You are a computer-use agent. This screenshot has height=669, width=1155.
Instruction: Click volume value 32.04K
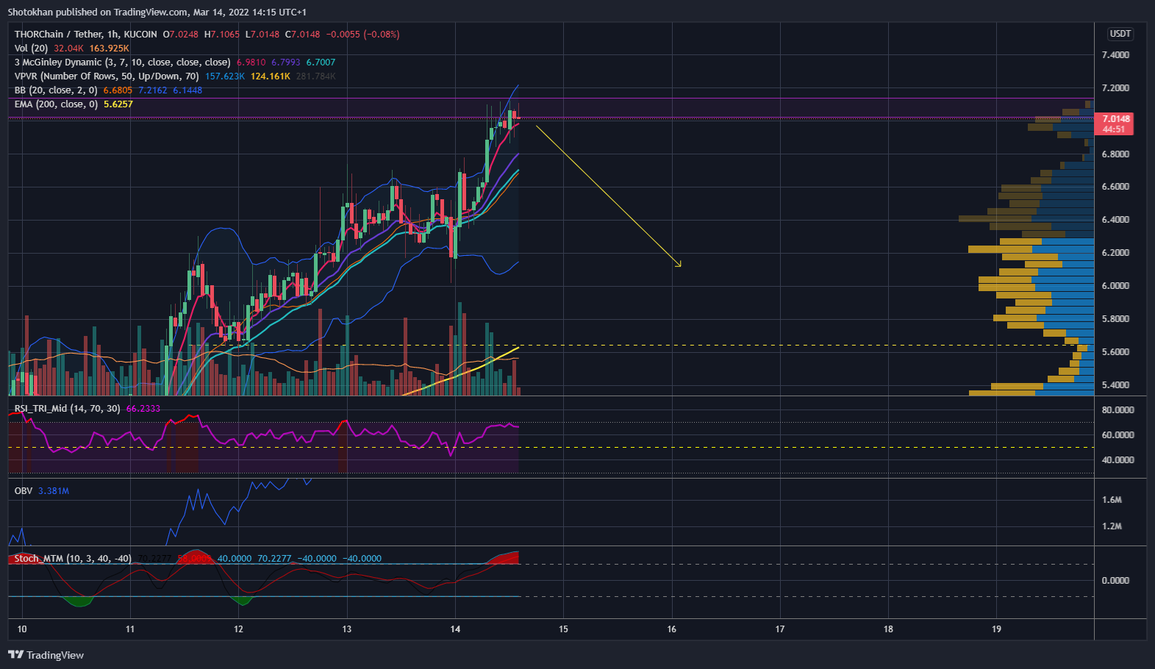point(68,49)
